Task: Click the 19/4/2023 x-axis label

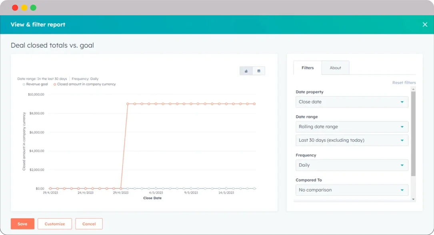Action: [50, 193]
